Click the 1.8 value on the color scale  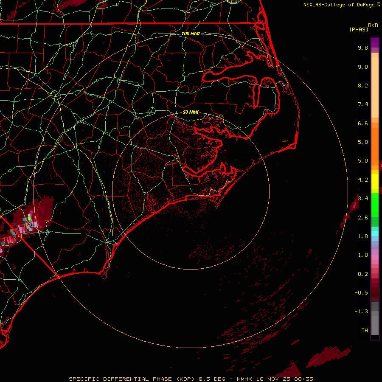(x=363, y=236)
